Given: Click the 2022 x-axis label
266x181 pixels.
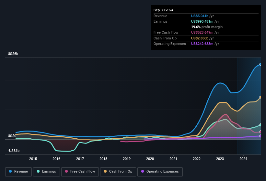Looking at the screenshot, I should pyautogui.click(x=197, y=159).
